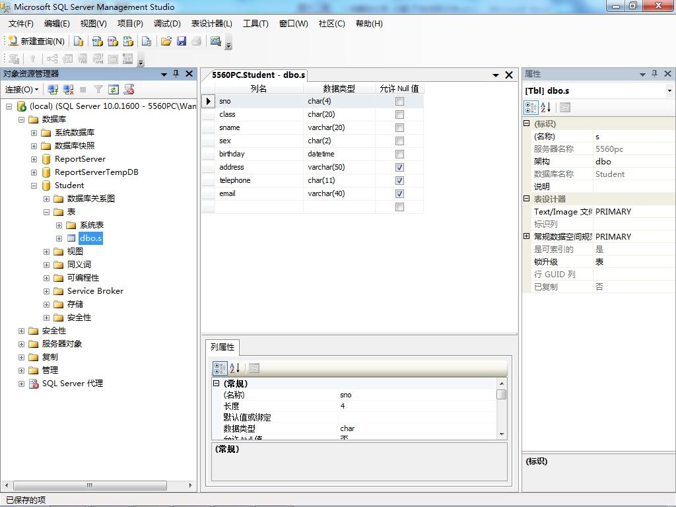Toggle Allow Null for the birthday column

coord(399,154)
